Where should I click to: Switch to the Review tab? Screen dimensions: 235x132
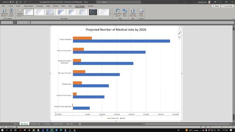(x=55, y=6)
